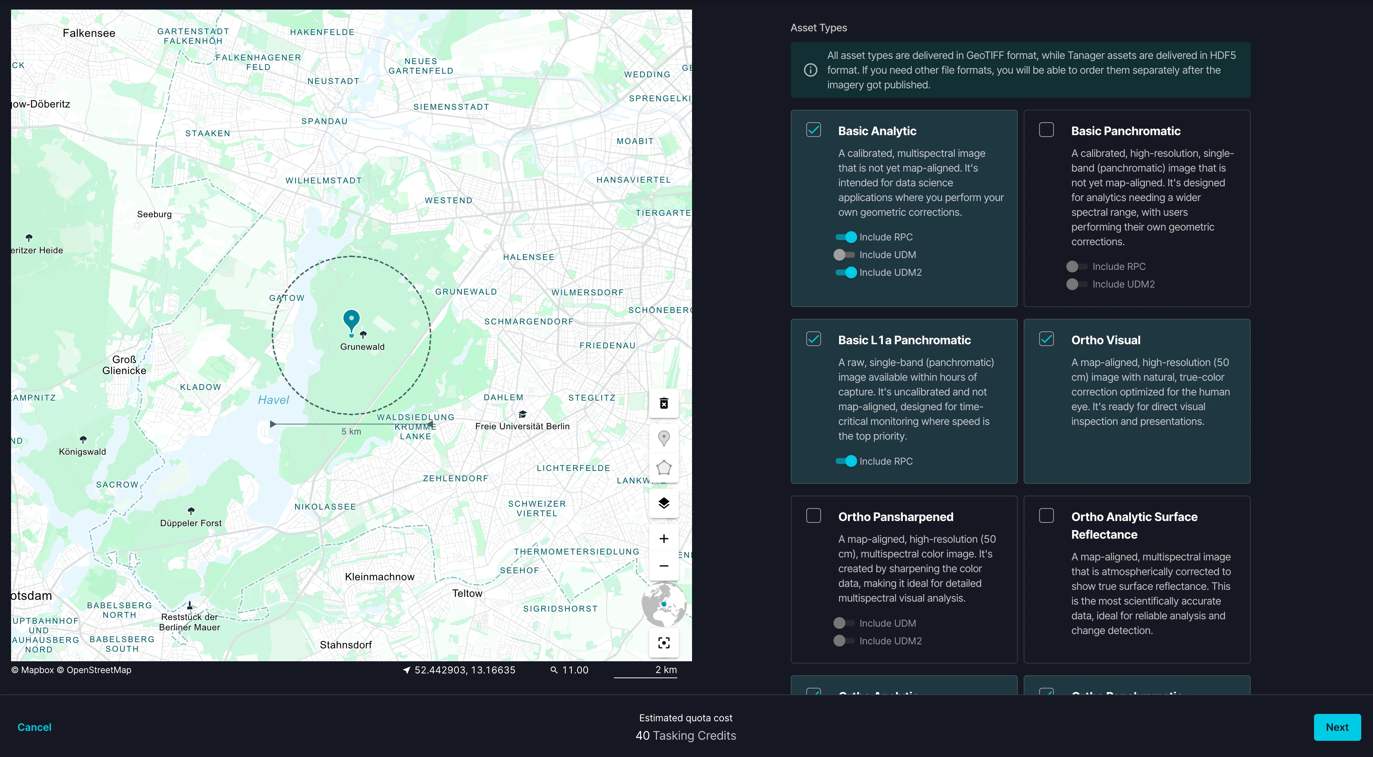
Task: Delete the drawn area with trash icon
Action: coord(664,403)
